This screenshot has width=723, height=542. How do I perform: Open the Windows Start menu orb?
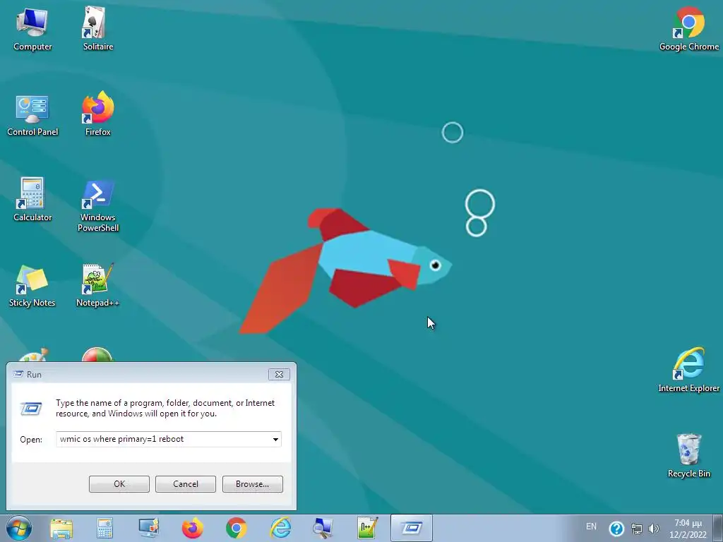(x=19, y=528)
